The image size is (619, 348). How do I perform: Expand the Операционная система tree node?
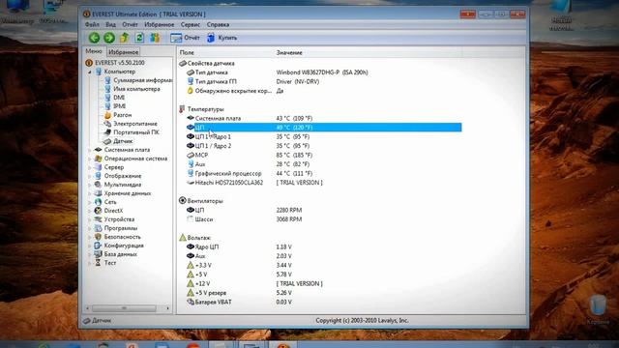click(90, 159)
